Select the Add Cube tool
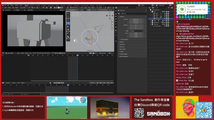This screenshot has height=120, width=214. [68, 40]
